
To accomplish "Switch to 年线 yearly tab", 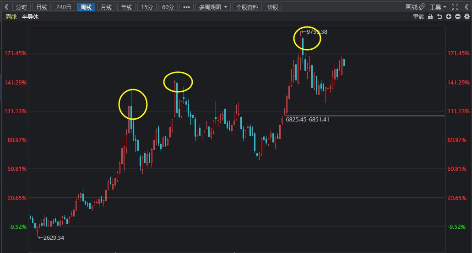I will [x=126, y=7].
